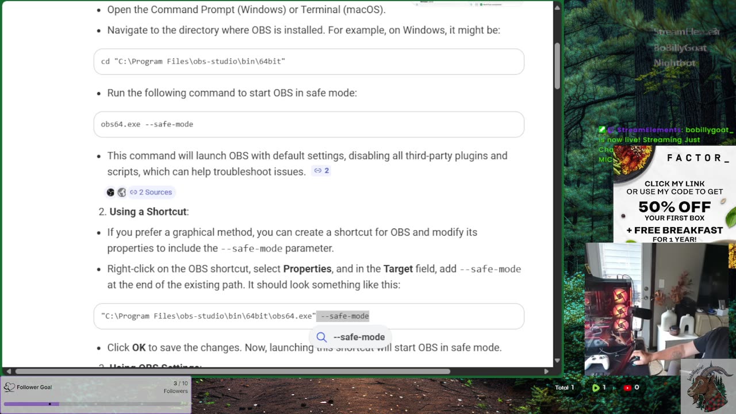
Task: Click the bold 'Target' word
Action: pyautogui.click(x=398, y=269)
